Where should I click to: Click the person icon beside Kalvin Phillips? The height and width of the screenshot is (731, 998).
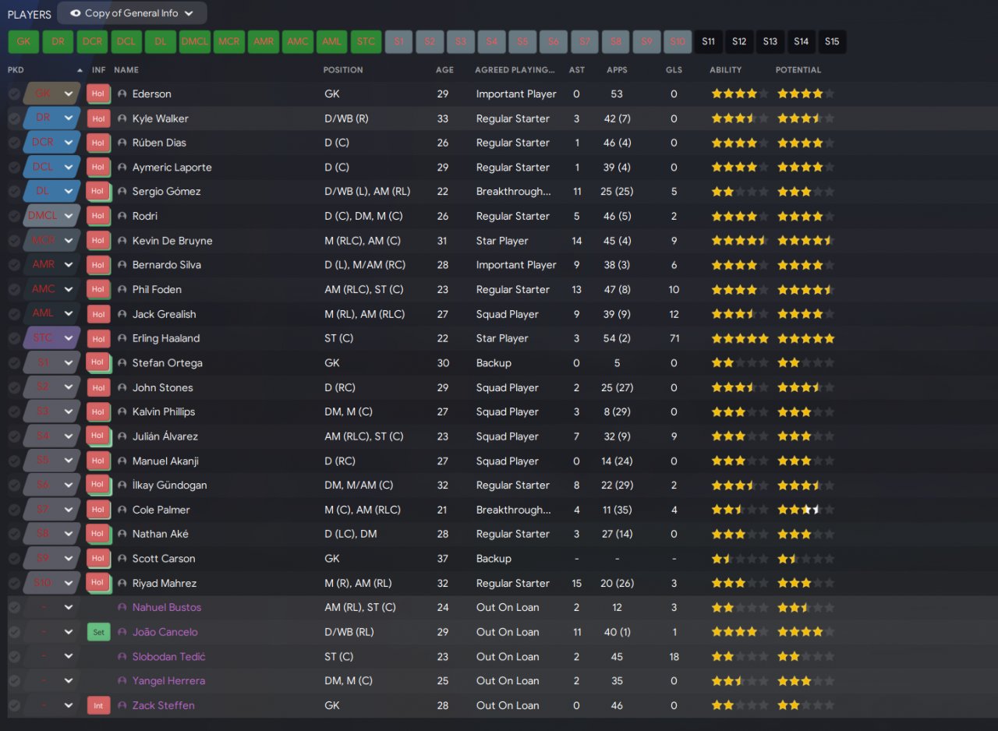(x=122, y=412)
